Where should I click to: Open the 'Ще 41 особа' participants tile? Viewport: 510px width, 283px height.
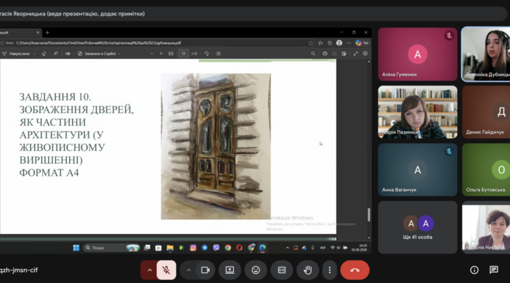418,228
